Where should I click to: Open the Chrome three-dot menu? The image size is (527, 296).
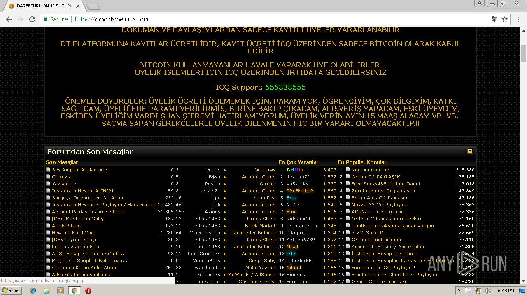518,19
